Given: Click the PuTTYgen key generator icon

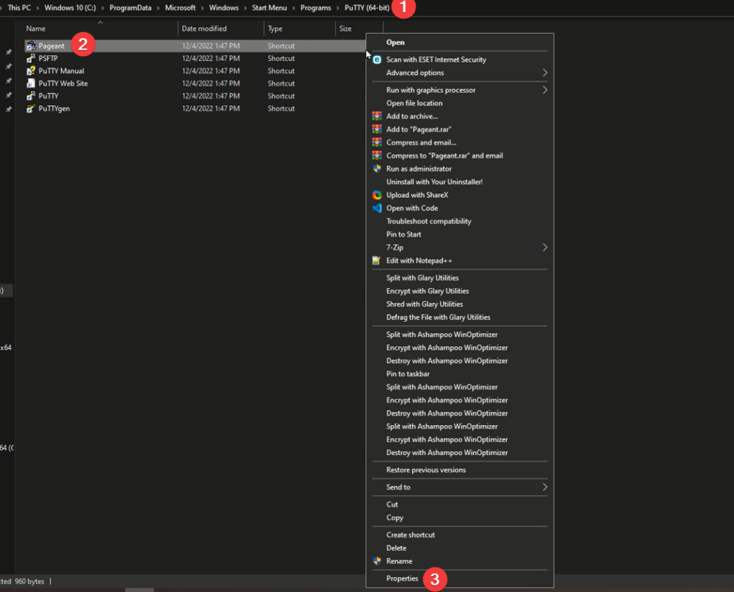Looking at the screenshot, I should (31, 109).
